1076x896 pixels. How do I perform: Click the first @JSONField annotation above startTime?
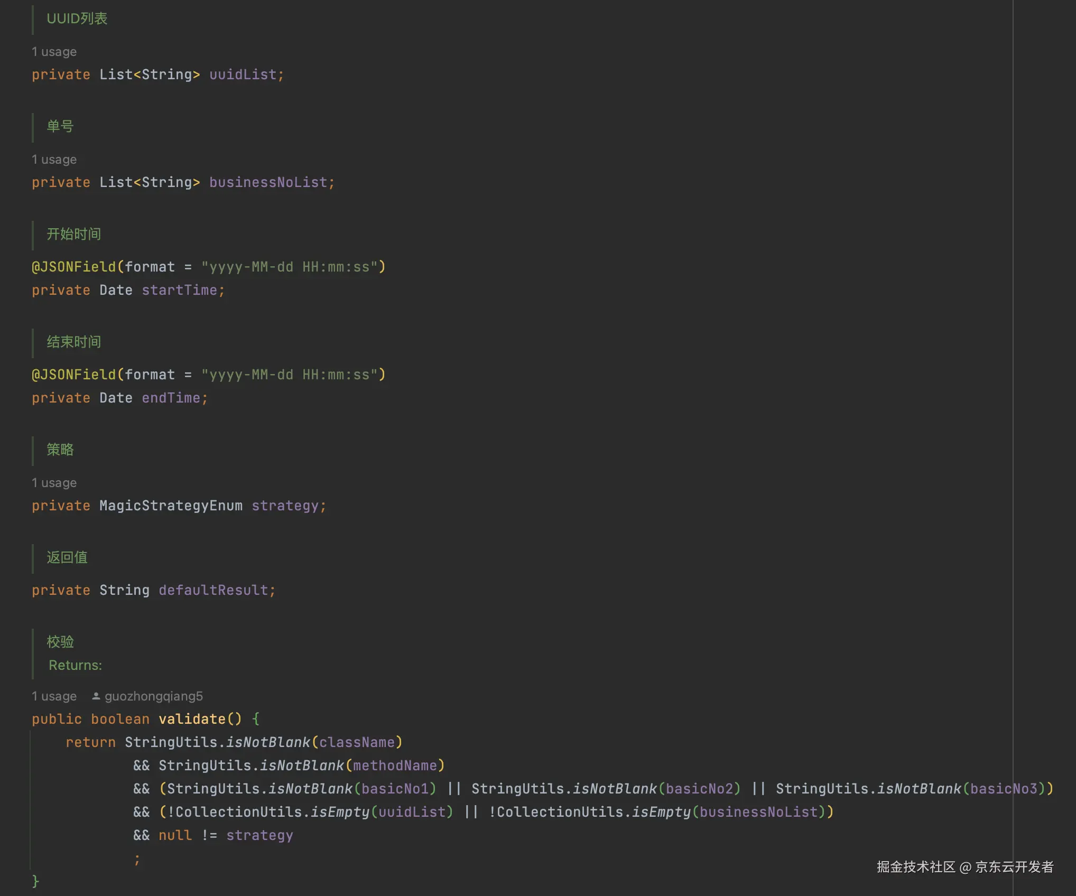click(73, 267)
